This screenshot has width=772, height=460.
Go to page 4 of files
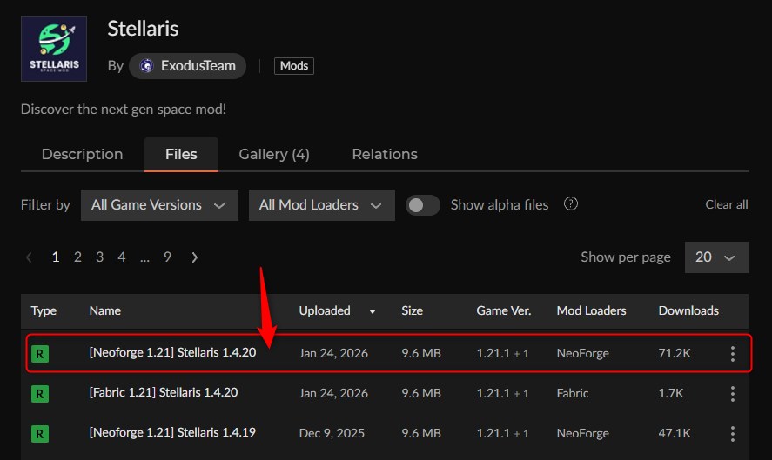[x=122, y=257]
